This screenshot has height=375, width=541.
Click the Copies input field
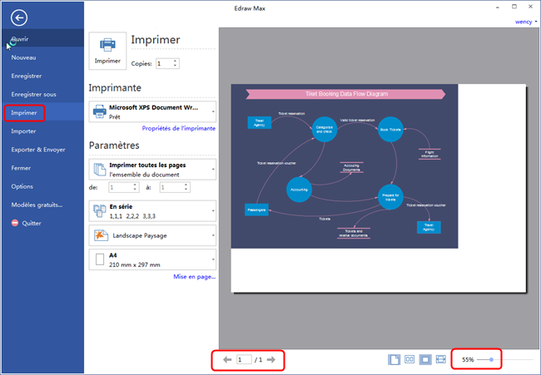coord(164,63)
